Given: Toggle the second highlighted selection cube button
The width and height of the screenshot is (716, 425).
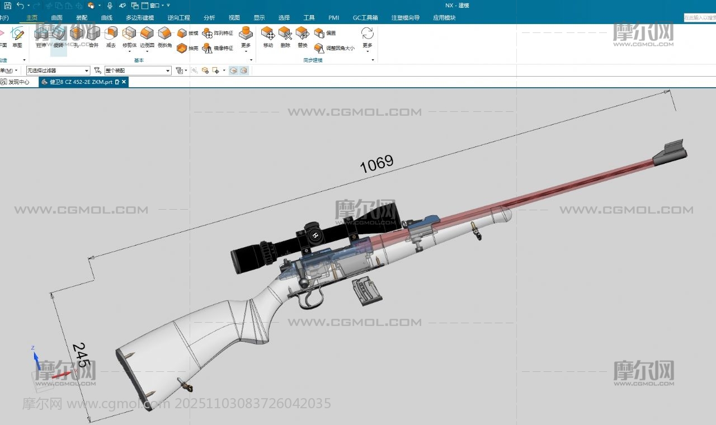Looking at the screenshot, I should coord(244,70).
